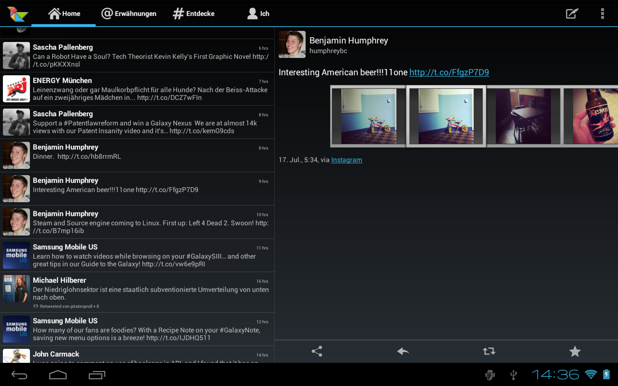Tap Samsung Mobile avatar on GalaxySIII tweet
This screenshot has width=618, height=386.
tap(16, 255)
